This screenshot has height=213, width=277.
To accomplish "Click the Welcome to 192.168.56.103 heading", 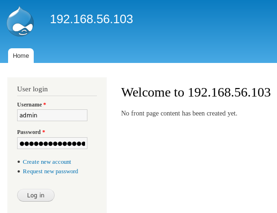I will tap(196, 92).
